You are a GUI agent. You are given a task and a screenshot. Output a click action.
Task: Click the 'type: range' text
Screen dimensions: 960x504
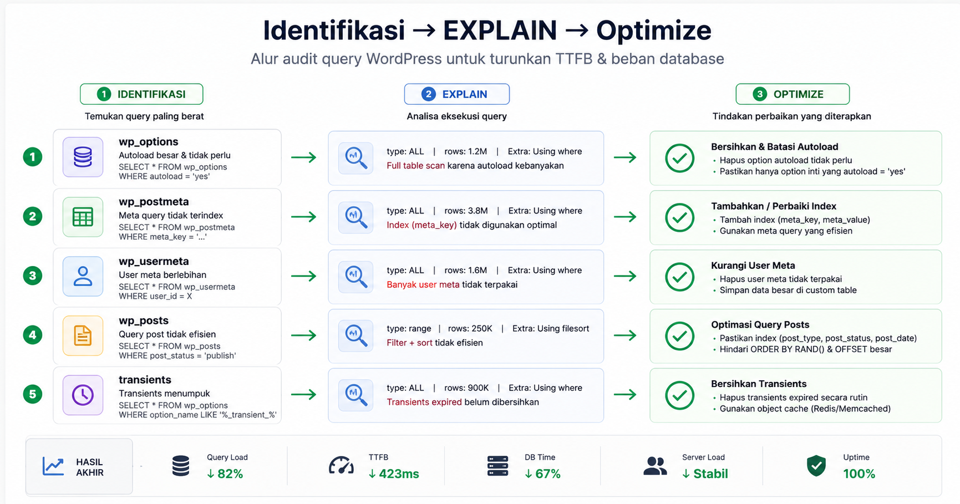pyautogui.click(x=409, y=328)
